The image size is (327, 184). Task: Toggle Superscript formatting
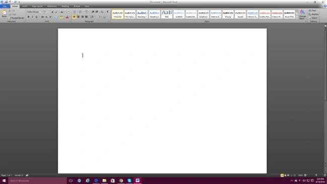[50, 17]
